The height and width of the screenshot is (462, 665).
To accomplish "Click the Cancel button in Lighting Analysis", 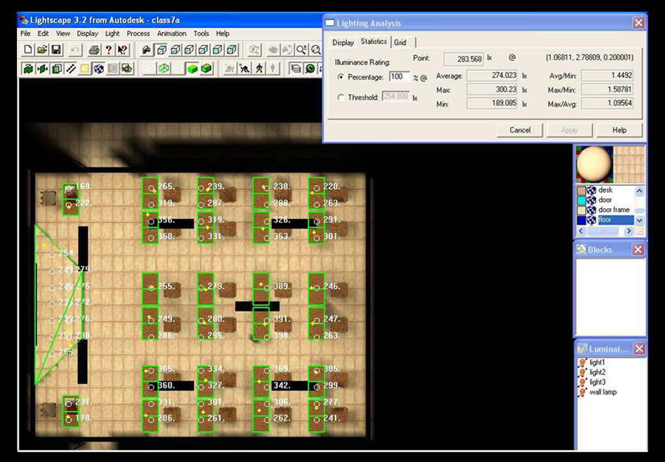I will pyautogui.click(x=520, y=130).
